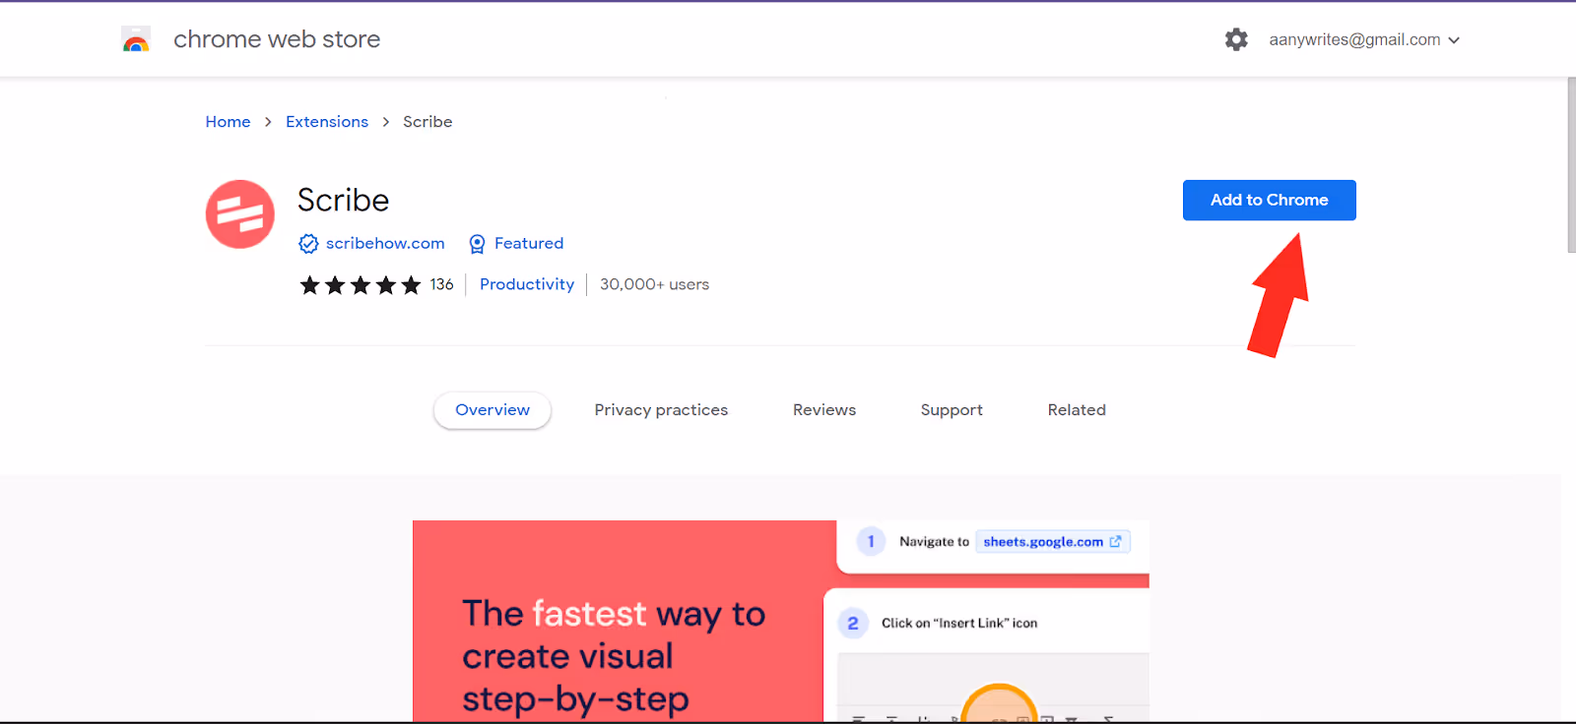The height and width of the screenshot is (724, 1576).
Task: Open the Productivity category link
Action: [x=527, y=284]
